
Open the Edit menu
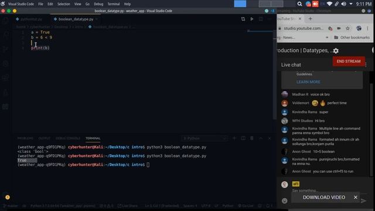click(x=50, y=4)
